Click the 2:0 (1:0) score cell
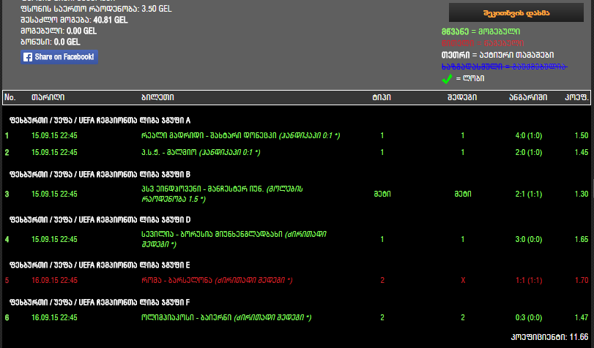This screenshot has height=348, width=594. [529, 153]
